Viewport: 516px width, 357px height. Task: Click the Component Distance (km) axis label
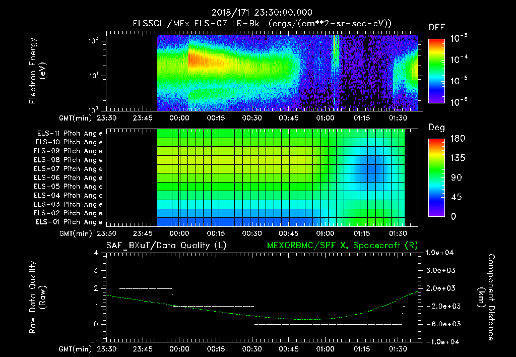click(486, 297)
